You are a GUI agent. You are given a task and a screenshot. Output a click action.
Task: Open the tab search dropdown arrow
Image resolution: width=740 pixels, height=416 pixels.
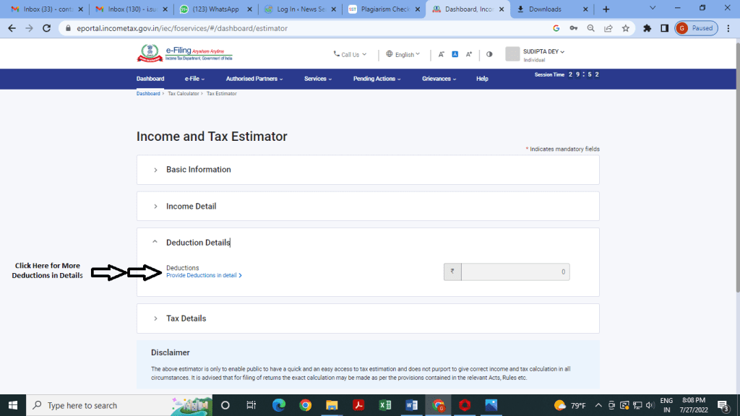(x=653, y=8)
